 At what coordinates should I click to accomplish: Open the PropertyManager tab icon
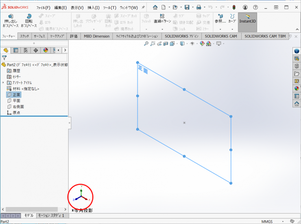coord(15,50)
